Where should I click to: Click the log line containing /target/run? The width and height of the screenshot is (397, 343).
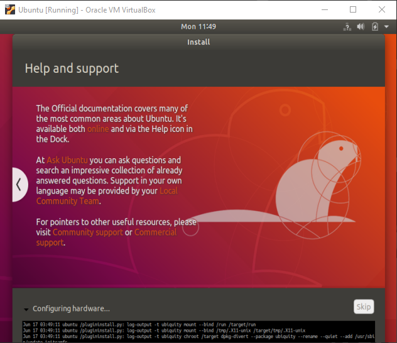pos(139,325)
